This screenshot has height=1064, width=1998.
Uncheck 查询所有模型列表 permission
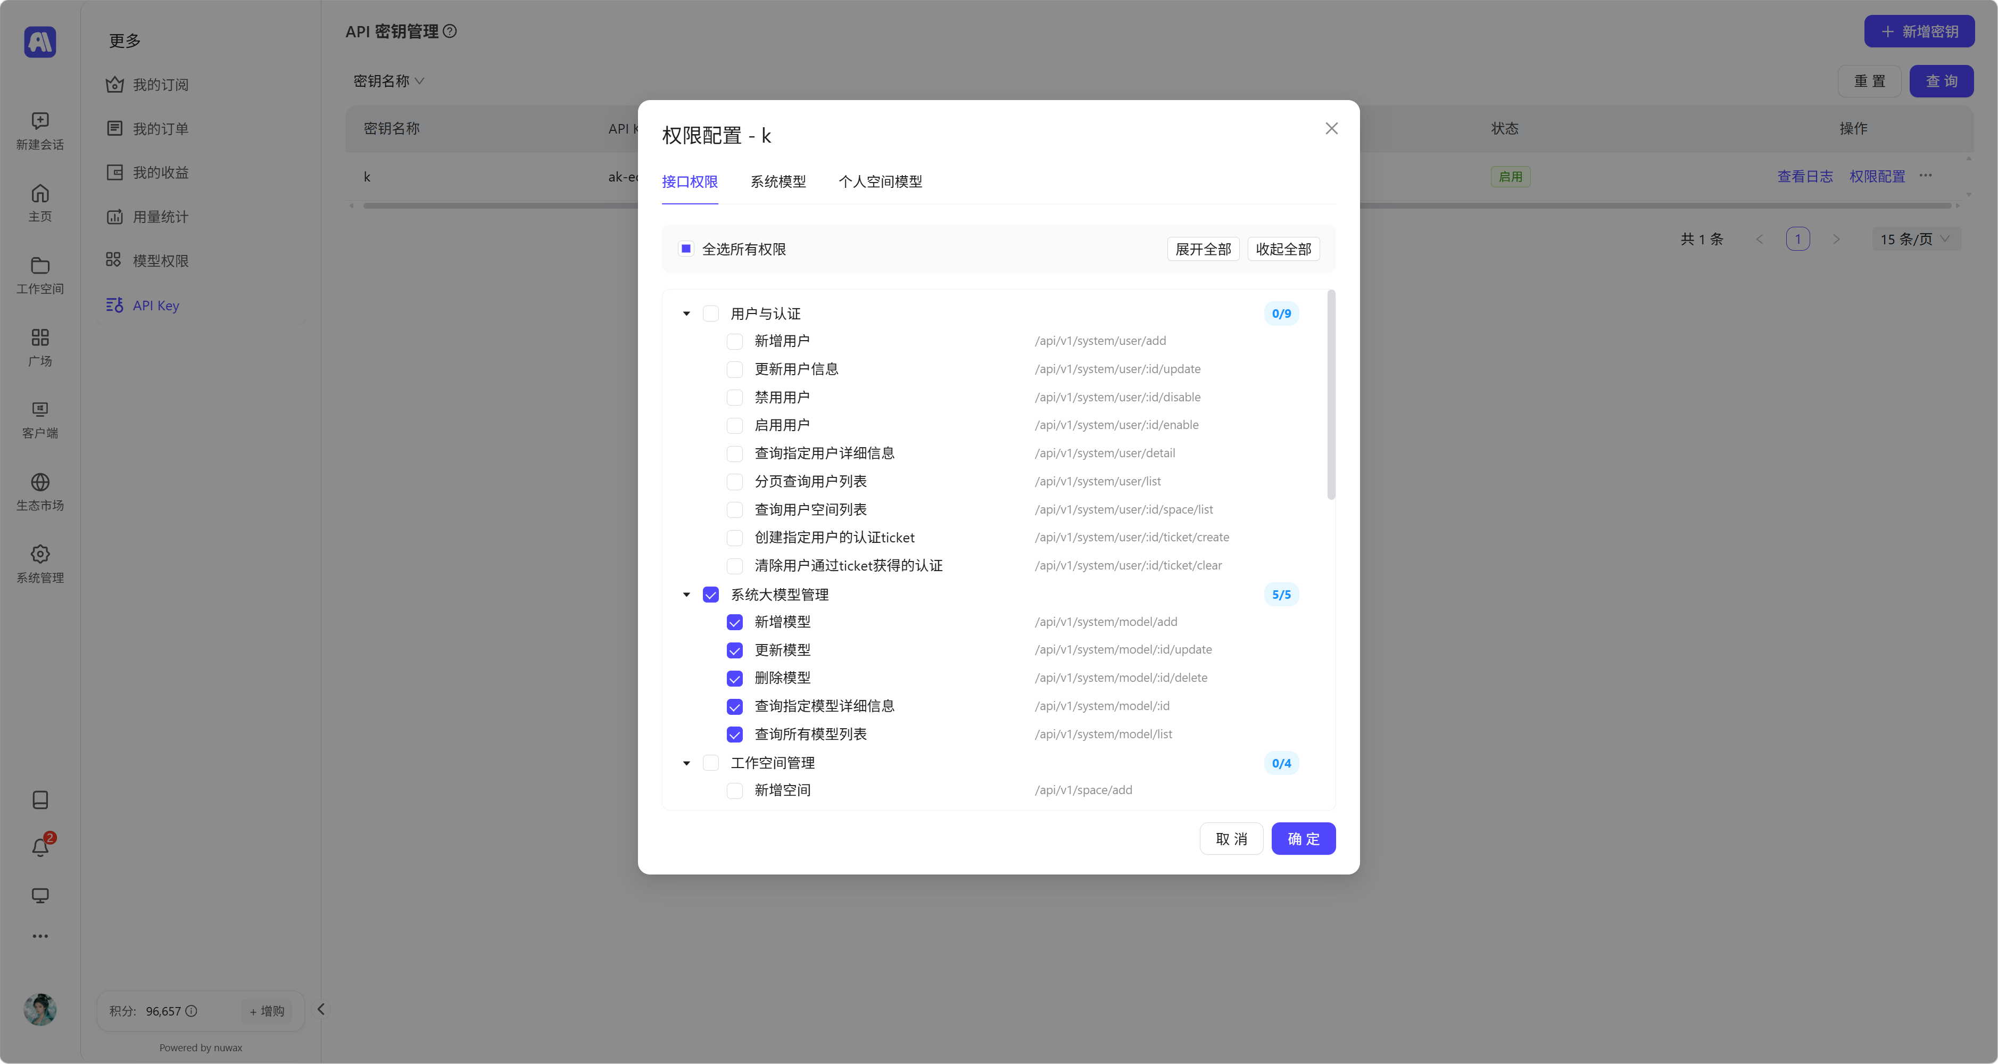734,734
